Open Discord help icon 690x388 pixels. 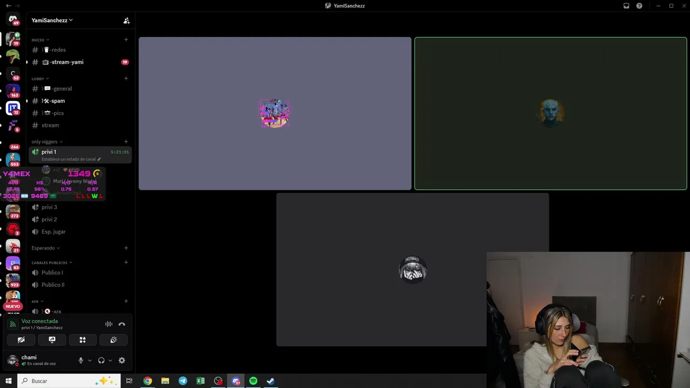click(639, 6)
